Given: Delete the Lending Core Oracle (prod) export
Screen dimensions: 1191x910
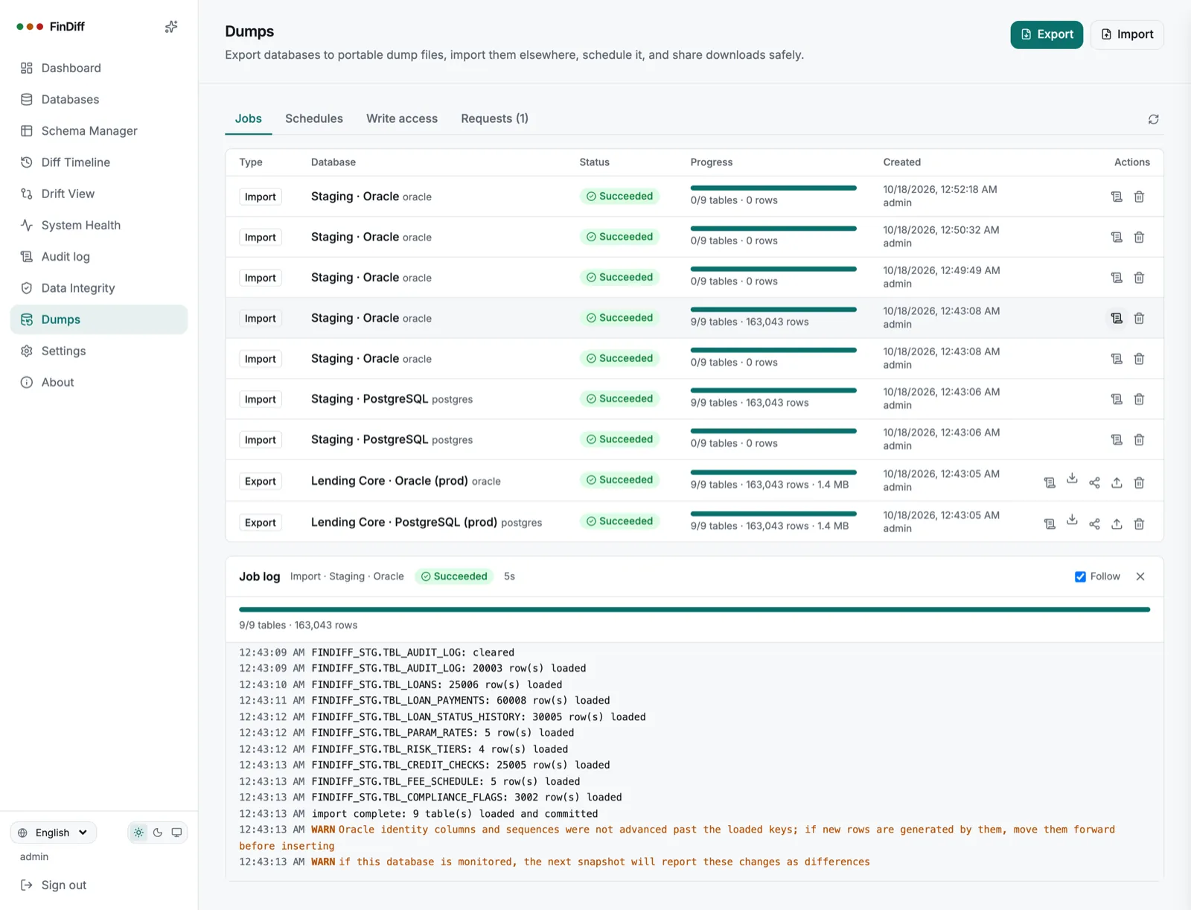Looking at the screenshot, I should pos(1139,483).
